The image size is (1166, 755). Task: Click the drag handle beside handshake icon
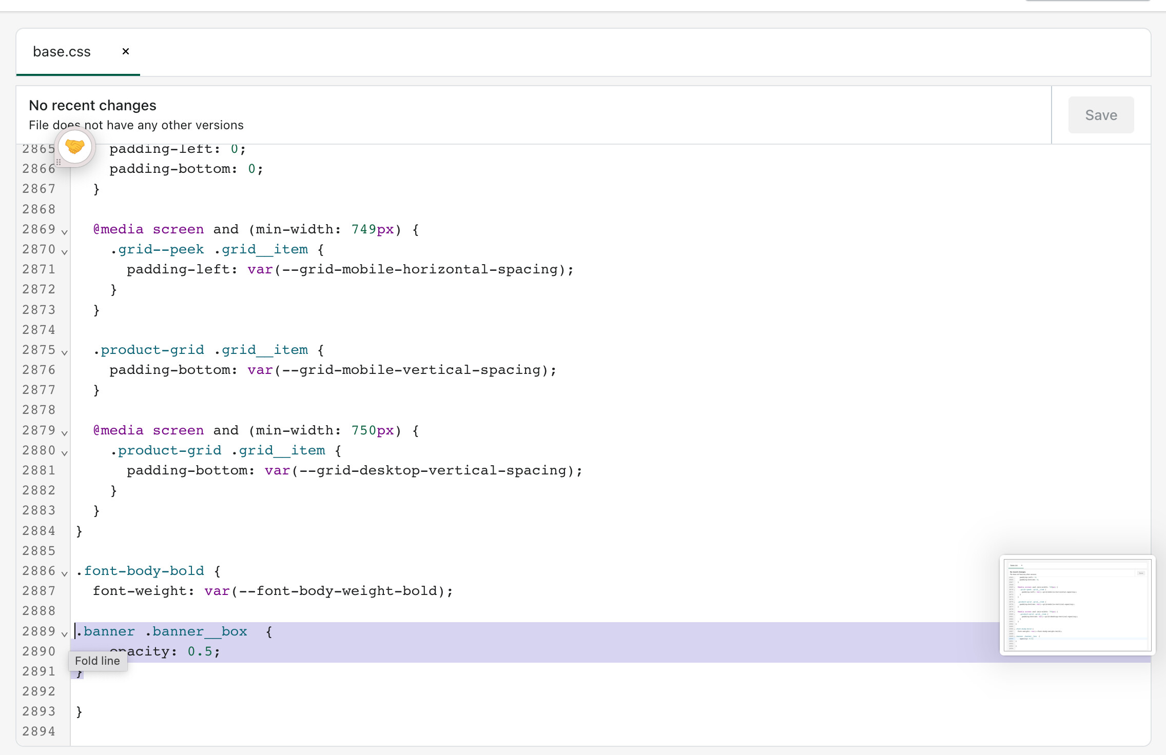pyautogui.click(x=59, y=162)
